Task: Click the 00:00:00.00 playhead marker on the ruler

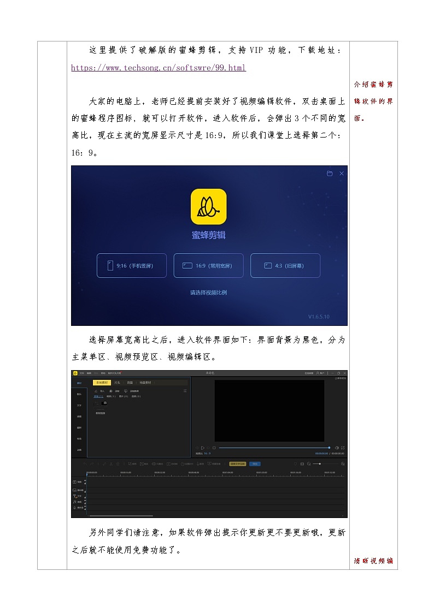Action: (x=87, y=474)
